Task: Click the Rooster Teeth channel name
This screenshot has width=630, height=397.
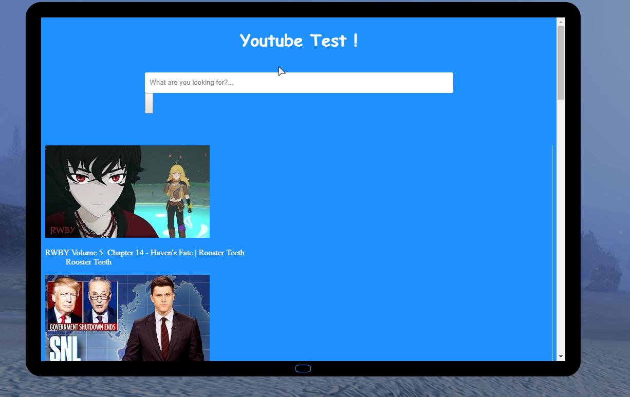Action: [88, 262]
